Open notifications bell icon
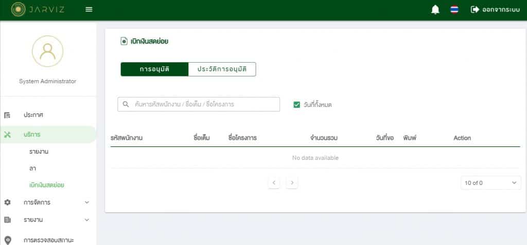This screenshot has height=245, width=527. 435,10
